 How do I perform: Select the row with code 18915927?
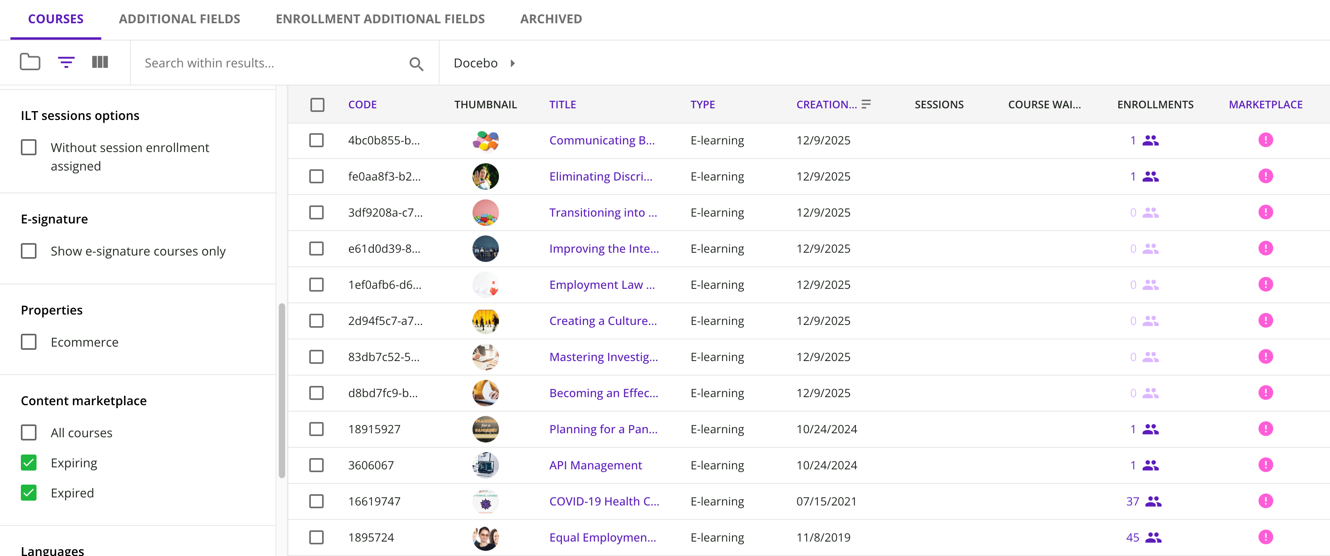[x=316, y=429]
